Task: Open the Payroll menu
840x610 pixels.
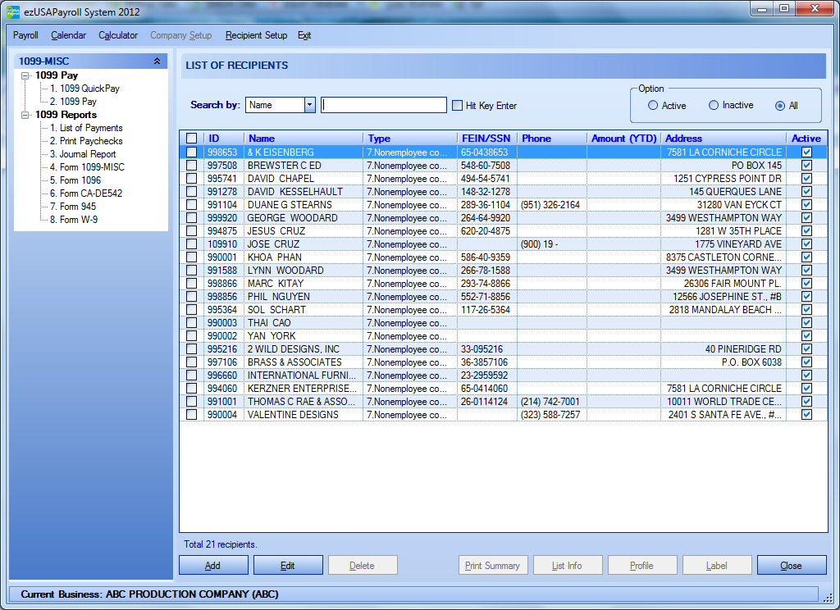Action: [25, 35]
